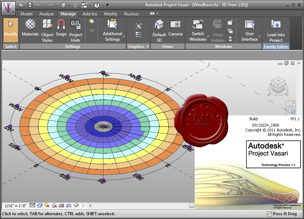Select the Manage tab
The image size is (304, 219).
point(68,14)
